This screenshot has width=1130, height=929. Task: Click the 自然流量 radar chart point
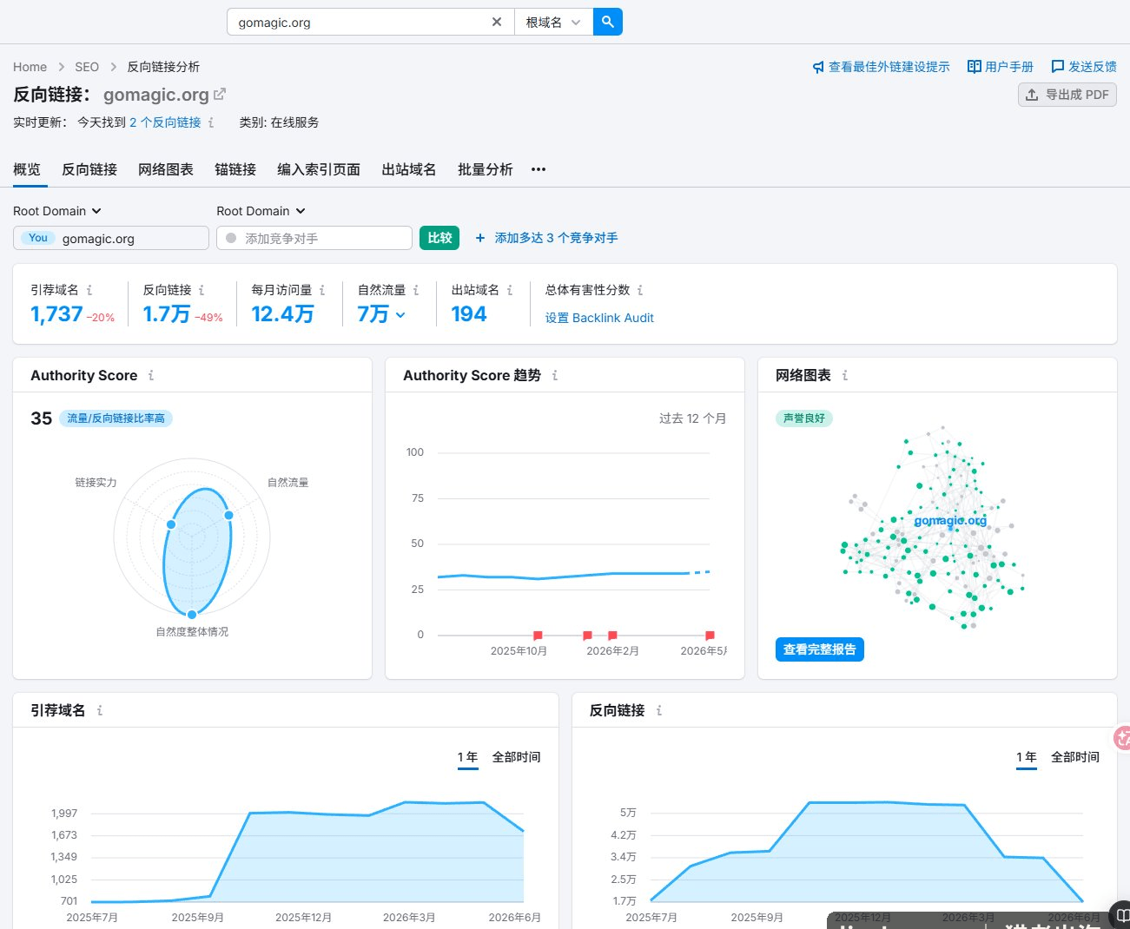229,515
